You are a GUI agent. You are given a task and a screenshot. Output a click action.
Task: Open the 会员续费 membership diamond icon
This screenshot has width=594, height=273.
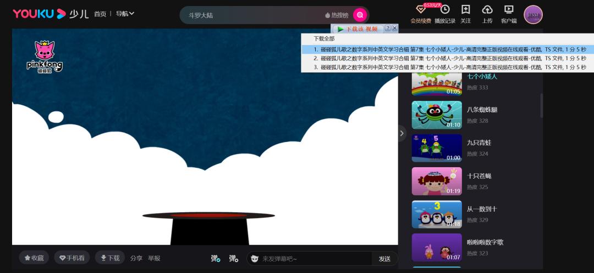421,9
